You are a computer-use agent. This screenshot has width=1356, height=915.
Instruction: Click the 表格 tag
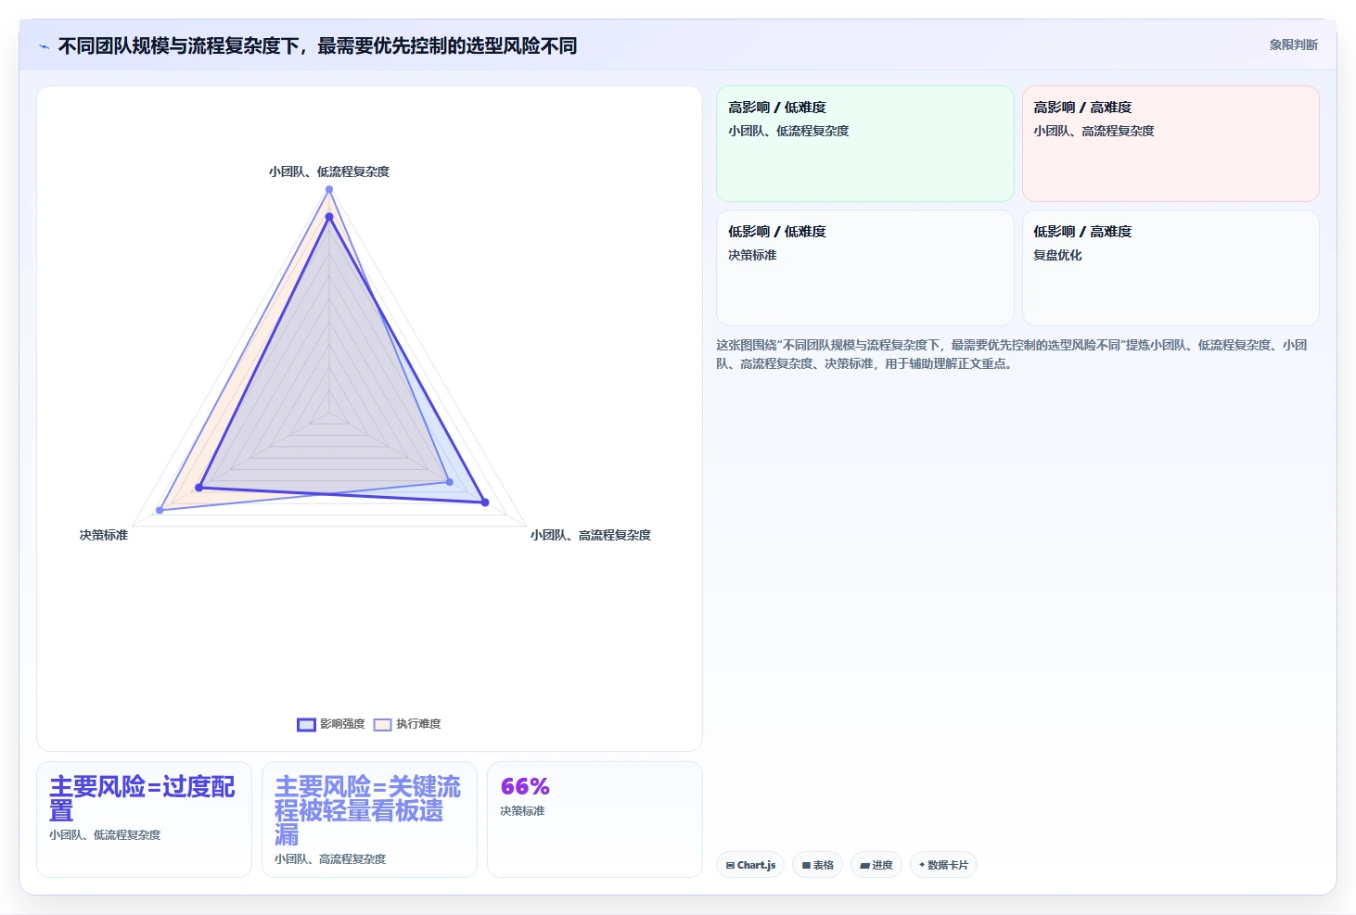click(817, 865)
